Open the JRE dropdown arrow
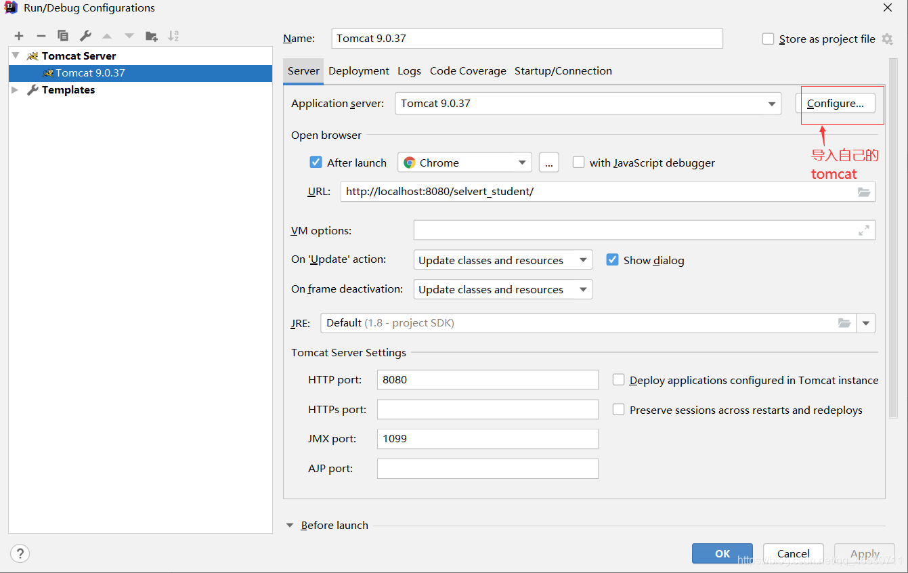 pos(866,323)
